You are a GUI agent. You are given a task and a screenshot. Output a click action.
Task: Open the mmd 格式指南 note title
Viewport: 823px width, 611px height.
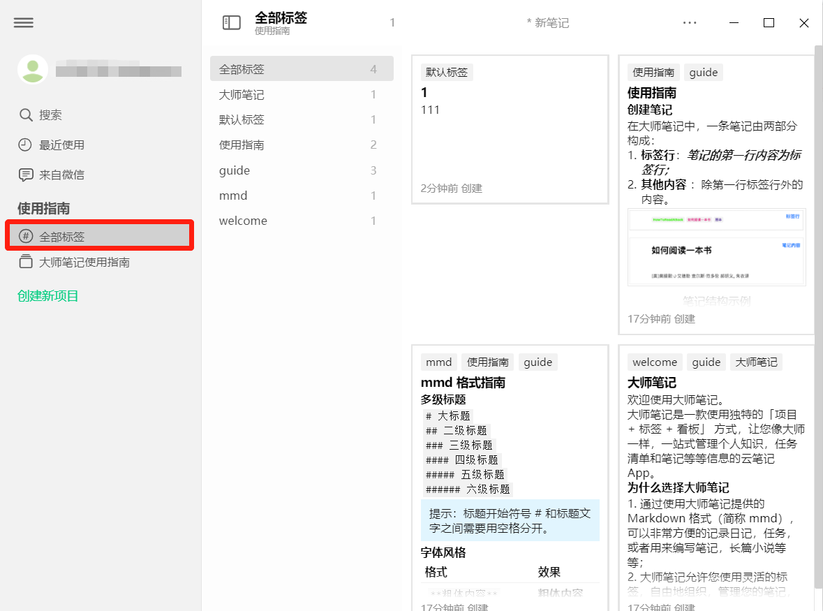pyautogui.click(x=463, y=383)
